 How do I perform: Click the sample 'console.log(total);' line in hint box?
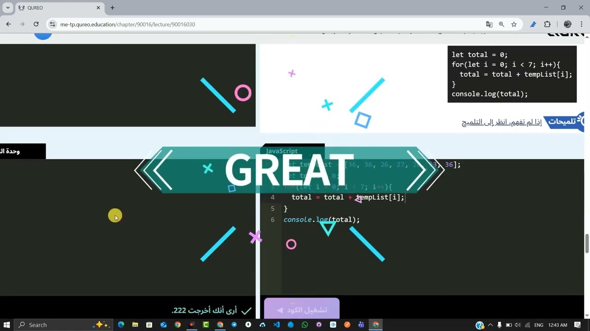tap(490, 94)
